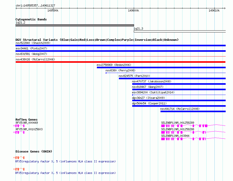The image size is (233, 181).
Task: Select the first orange RFX5 OMIM gene glyph
Action: coord(19,157)
